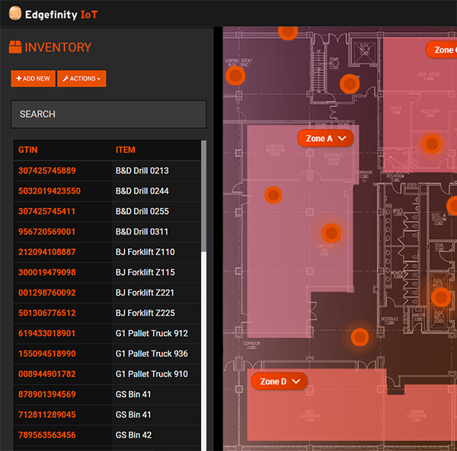The width and height of the screenshot is (457, 451).
Task: Click the glowing marker inside Zone C
Action: point(432,144)
